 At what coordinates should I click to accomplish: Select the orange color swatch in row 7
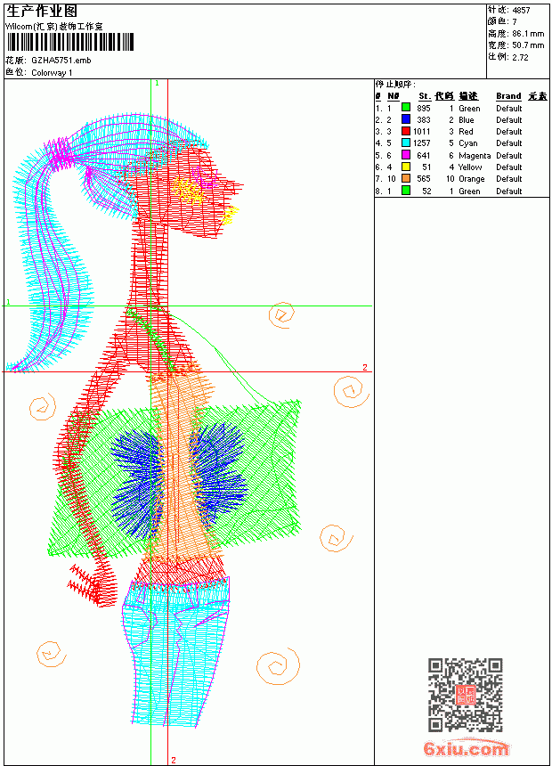(405, 179)
